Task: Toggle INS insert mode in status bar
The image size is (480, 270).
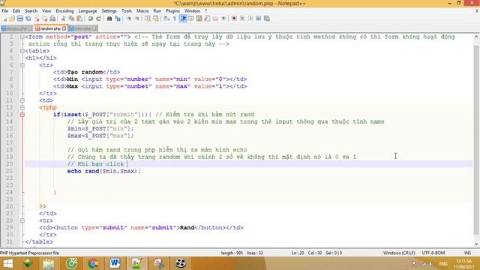Action: pos(467,253)
